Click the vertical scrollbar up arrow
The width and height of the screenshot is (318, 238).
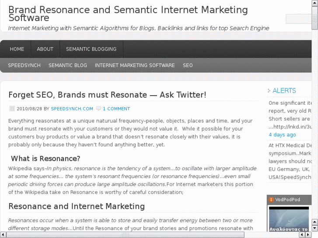[315, 3]
